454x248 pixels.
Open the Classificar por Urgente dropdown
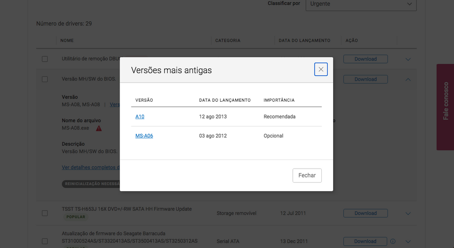tap(361, 4)
